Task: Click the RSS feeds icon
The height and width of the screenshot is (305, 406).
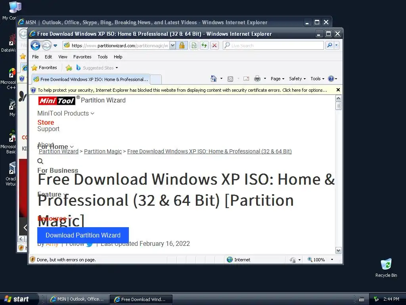Action: click(x=230, y=79)
